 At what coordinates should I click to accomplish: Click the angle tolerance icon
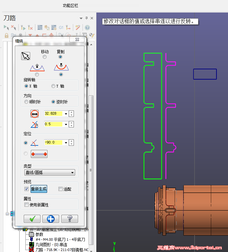(x=35, y=125)
